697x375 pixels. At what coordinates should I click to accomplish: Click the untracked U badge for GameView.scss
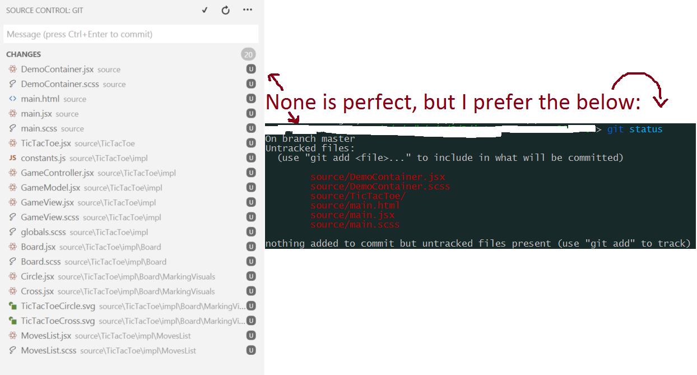251,217
